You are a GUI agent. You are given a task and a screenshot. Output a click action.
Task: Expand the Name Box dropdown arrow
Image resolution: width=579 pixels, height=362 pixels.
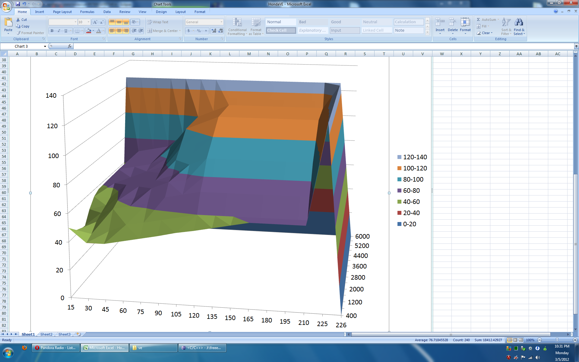(45, 46)
